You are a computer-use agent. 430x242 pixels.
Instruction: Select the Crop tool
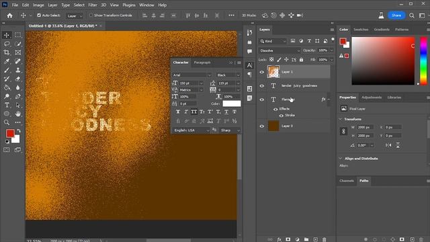point(7,52)
